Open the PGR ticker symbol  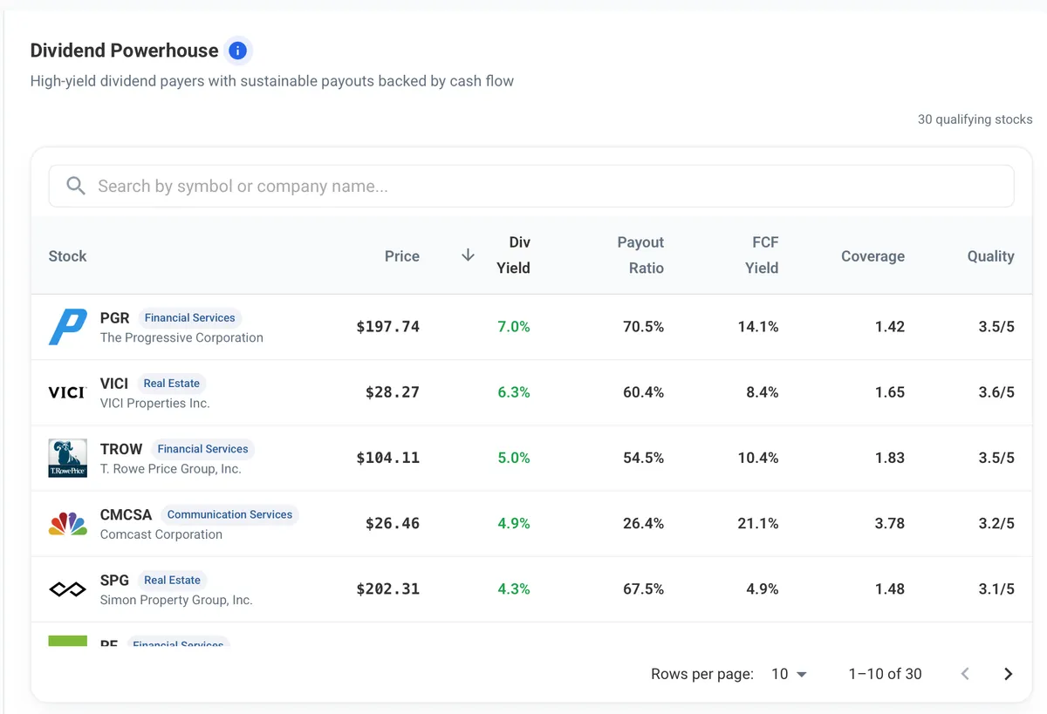115,317
